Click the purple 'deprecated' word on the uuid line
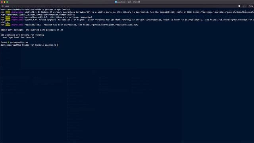254x143 pixels. click(x=17, y=20)
